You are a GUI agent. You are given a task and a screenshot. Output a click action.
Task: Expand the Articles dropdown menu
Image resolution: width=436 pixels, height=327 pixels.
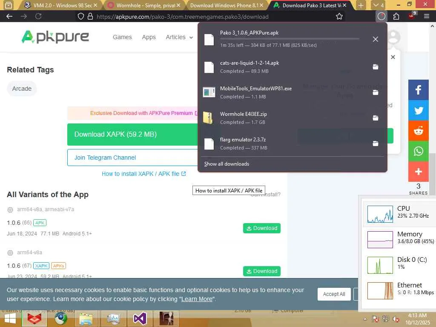(179, 37)
